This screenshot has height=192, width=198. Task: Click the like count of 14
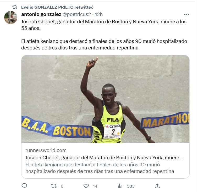pos(95,186)
